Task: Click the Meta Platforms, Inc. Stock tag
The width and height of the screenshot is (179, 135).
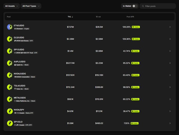Action: point(25,101)
